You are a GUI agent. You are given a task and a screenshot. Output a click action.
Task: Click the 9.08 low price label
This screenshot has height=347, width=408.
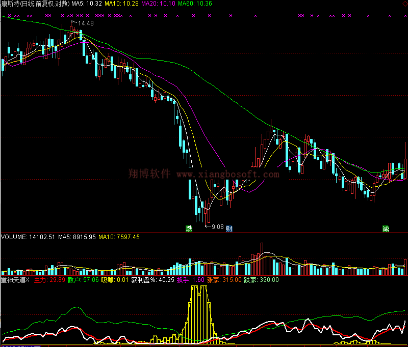217,226
